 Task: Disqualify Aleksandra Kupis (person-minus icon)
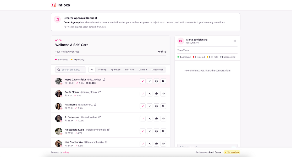coord(163,131)
